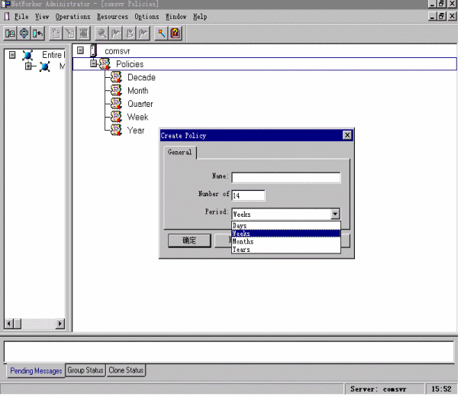Click the Entire network globe icon
461x397 pixels.
(28, 55)
